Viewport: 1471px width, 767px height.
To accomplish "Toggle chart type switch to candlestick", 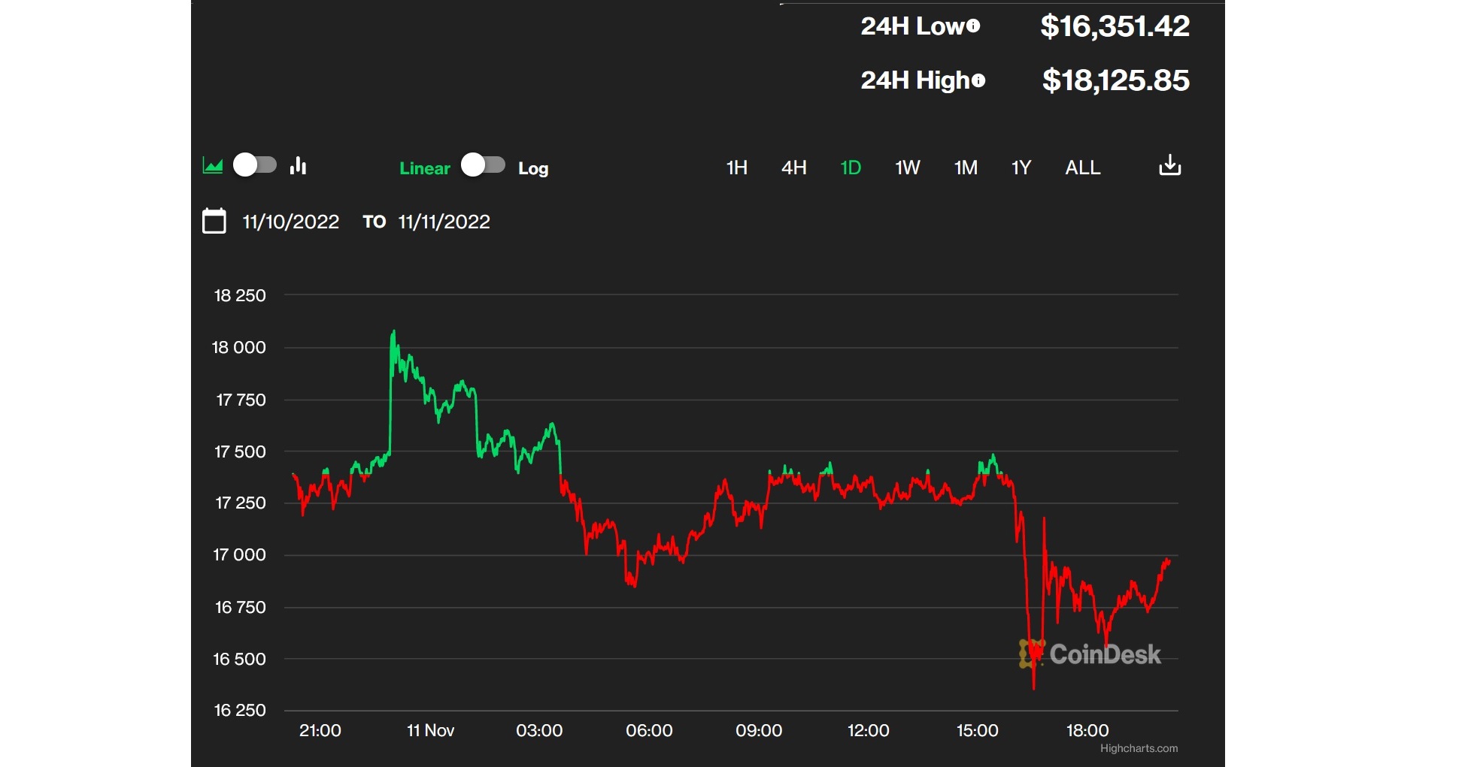I will (255, 165).
